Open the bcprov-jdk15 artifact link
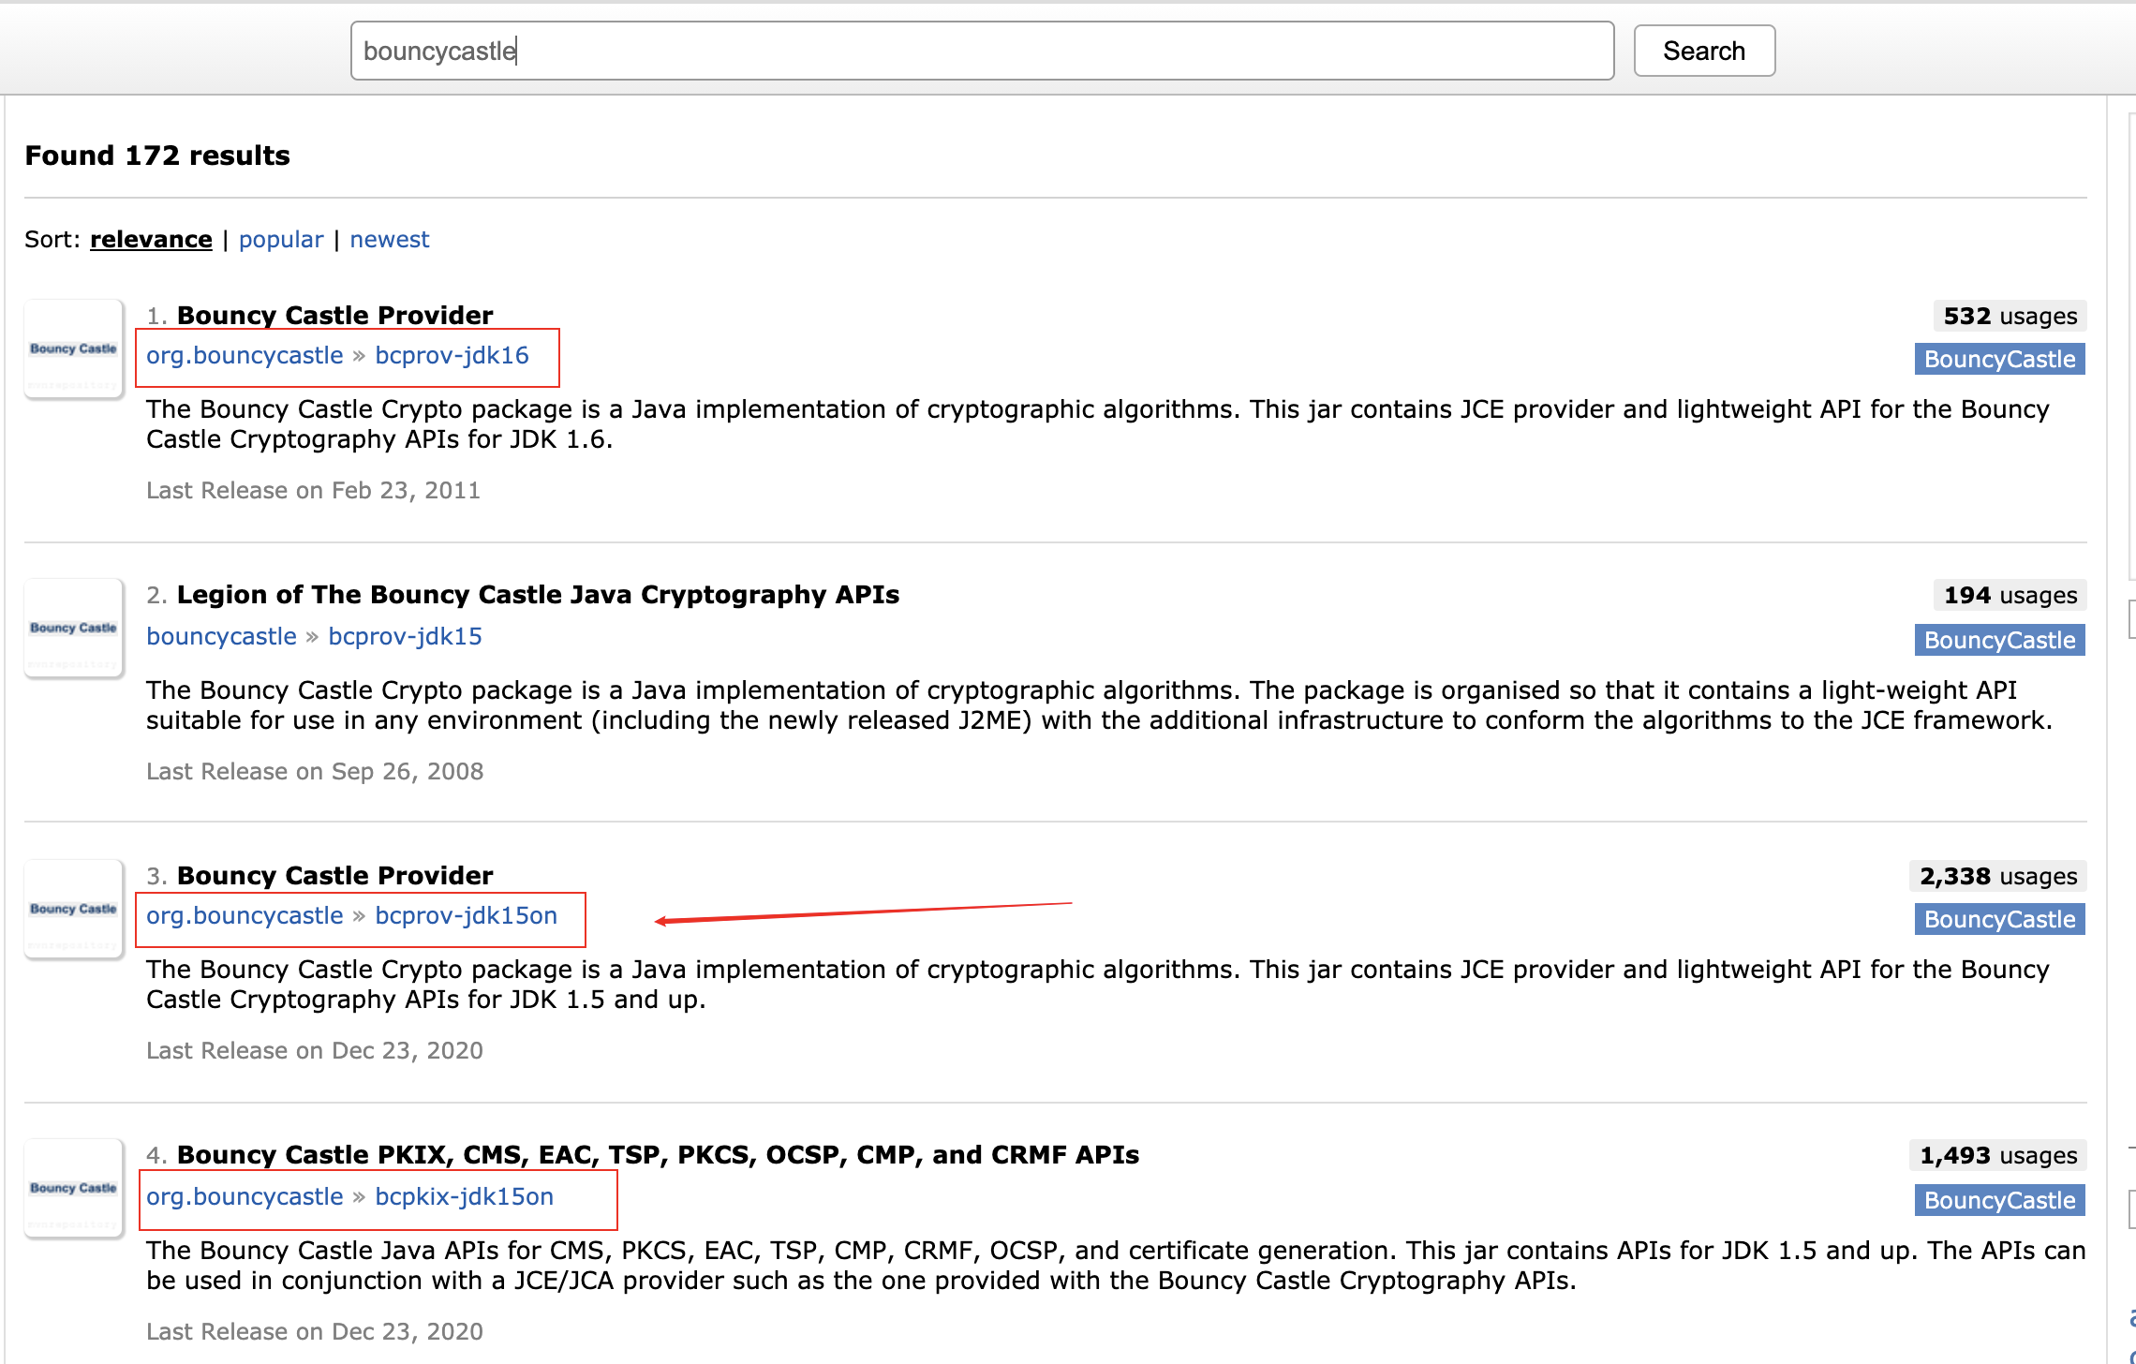Image resolution: width=2136 pixels, height=1364 pixels. click(x=405, y=637)
